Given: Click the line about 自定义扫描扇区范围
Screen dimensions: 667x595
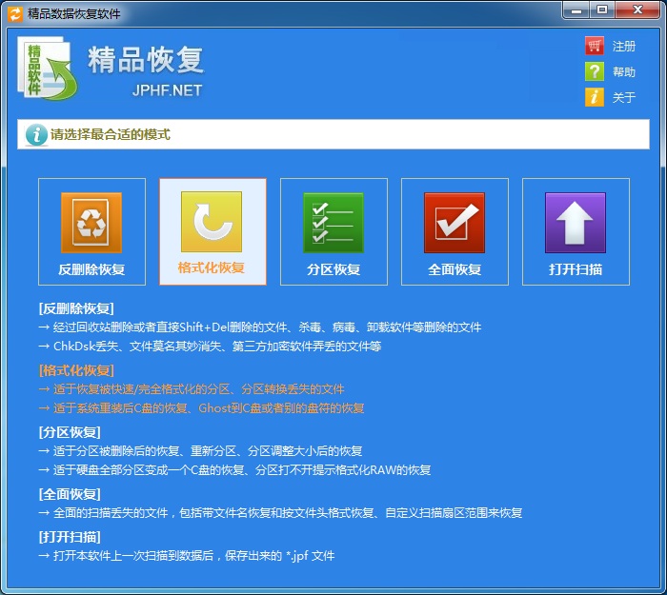Looking at the screenshot, I should (280, 513).
